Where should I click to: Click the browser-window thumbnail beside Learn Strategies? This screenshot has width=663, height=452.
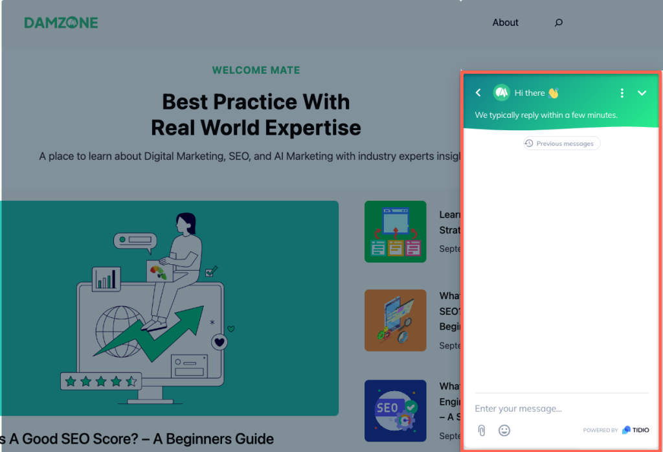(x=395, y=232)
